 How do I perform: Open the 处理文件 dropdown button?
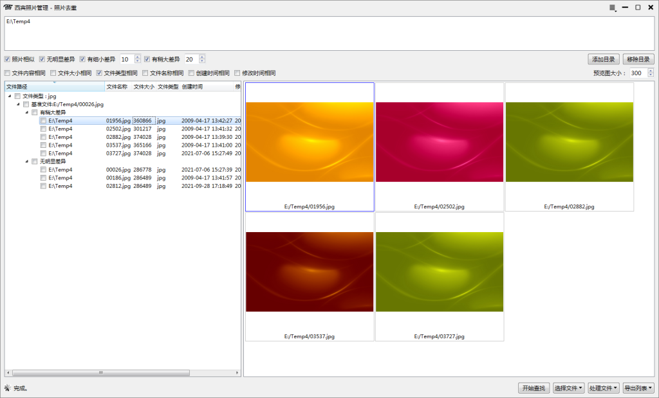(604, 388)
